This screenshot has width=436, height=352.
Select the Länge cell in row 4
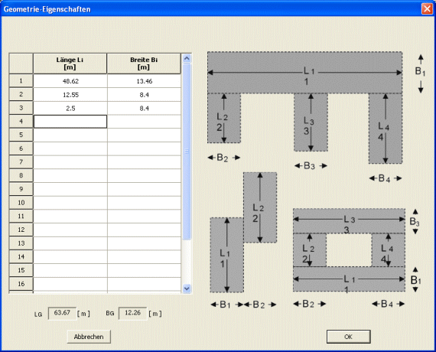coord(70,122)
